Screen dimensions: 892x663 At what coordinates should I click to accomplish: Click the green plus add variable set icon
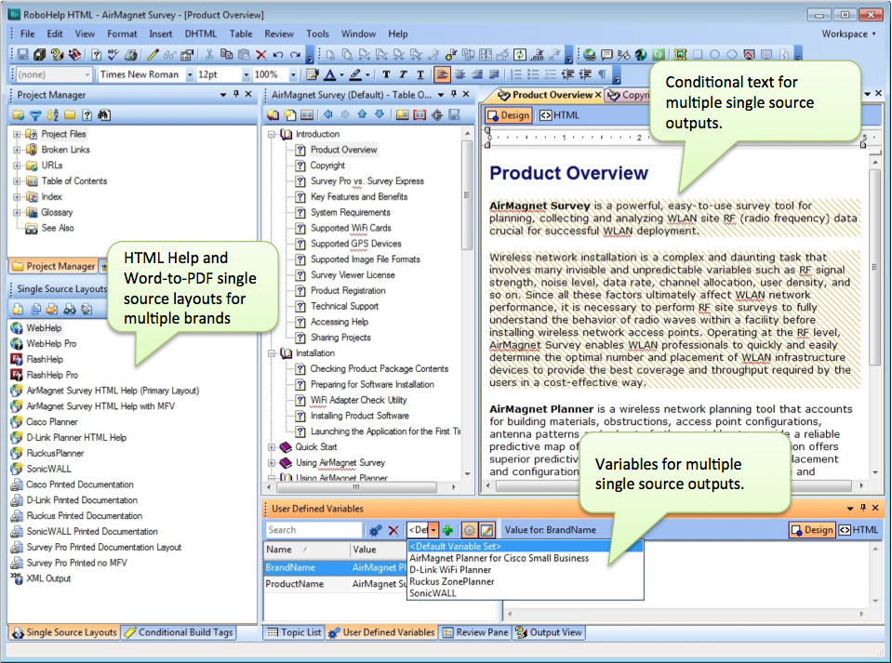pyautogui.click(x=447, y=531)
